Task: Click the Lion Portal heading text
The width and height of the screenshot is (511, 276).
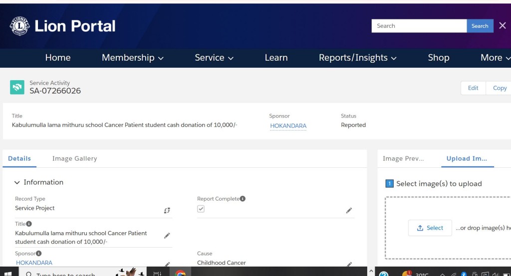Action: pos(75,26)
